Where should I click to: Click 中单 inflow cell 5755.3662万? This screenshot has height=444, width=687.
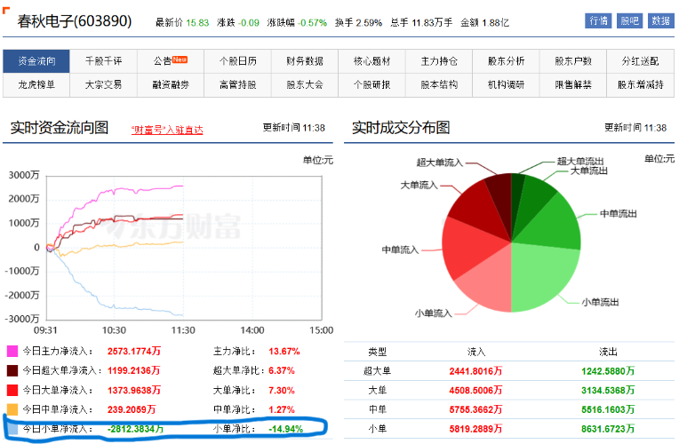click(475, 409)
